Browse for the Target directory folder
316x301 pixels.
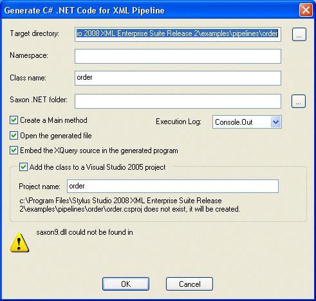(x=299, y=35)
